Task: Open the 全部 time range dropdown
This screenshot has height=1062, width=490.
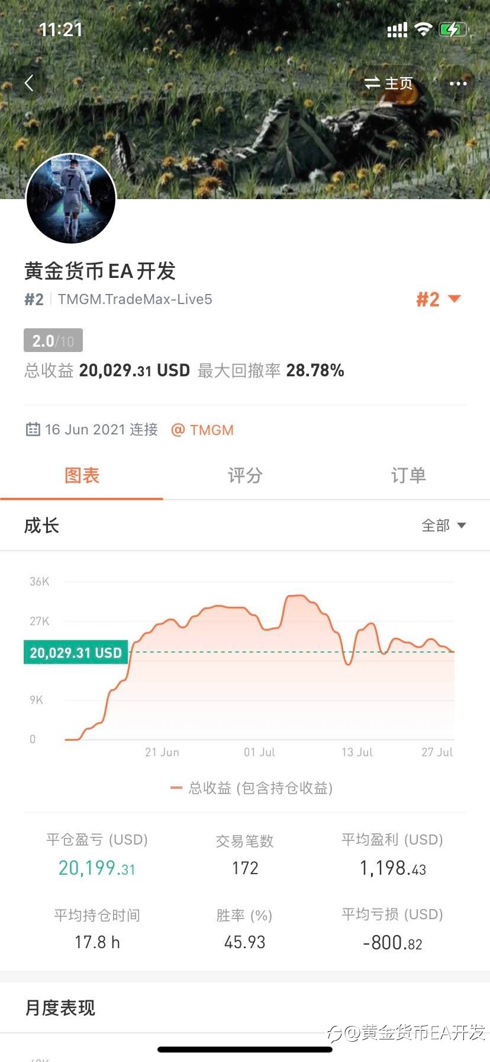Action: click(x=444, y=526)
